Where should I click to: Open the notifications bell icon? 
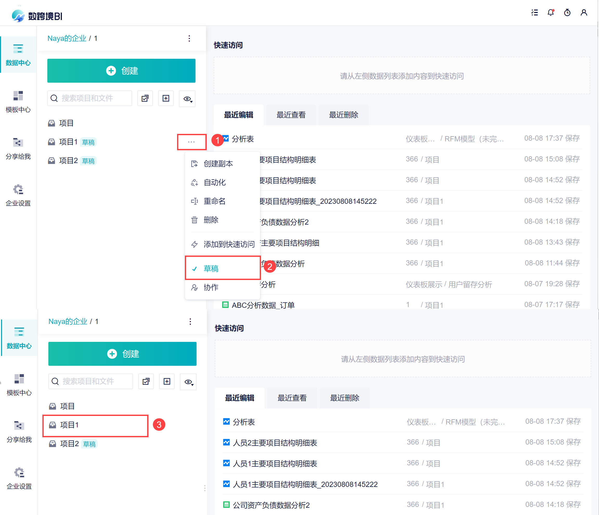click(550, 13)
